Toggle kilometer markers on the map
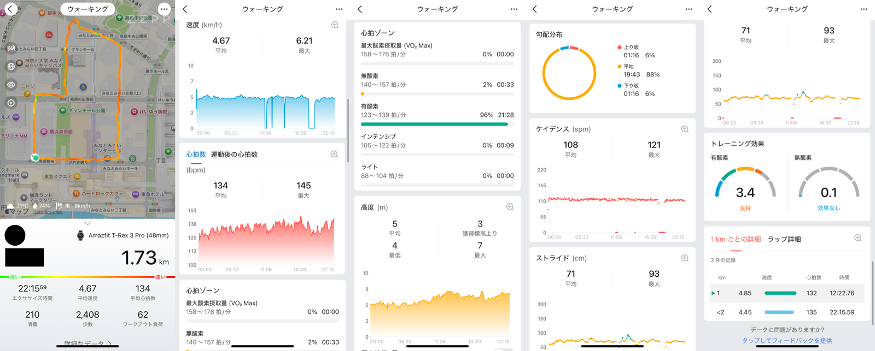 [x=11, y=48]
